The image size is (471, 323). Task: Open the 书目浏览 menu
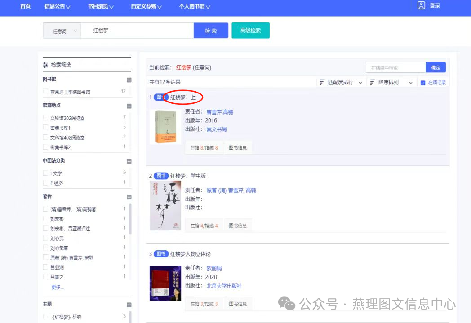[x=101, y=6]
